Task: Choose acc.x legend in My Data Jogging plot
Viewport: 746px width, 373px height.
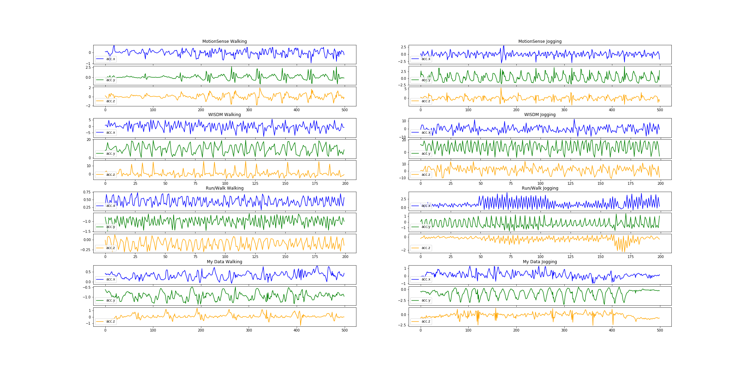Action: tap(421, 279)
